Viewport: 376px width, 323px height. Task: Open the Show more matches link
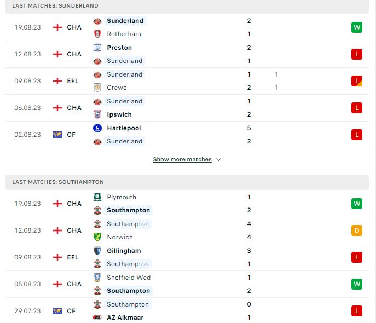pyautogui.click(x=182, y=159)
